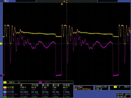Click channel 1 badge in RMS measurement row
Viewport: 131px width, 98px height.
[x=5, y=87]
